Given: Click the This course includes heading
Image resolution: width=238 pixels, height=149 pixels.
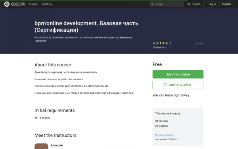Looking at the screenshot, I should [168, 113].
